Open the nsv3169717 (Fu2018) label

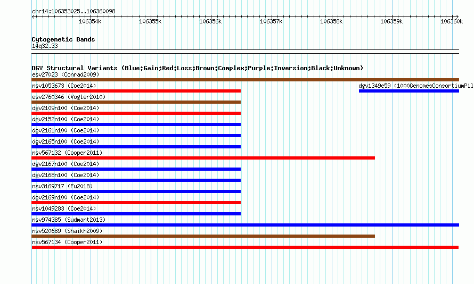pyautogui.click(x=62, y=186)
